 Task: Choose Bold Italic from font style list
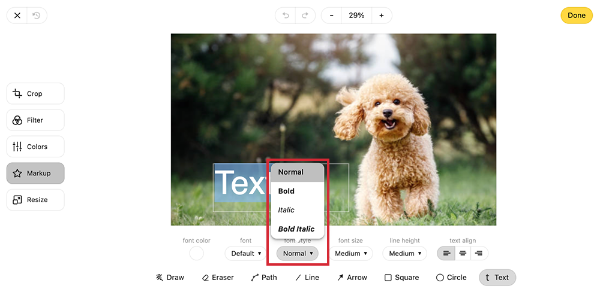[x=296, y=229]
